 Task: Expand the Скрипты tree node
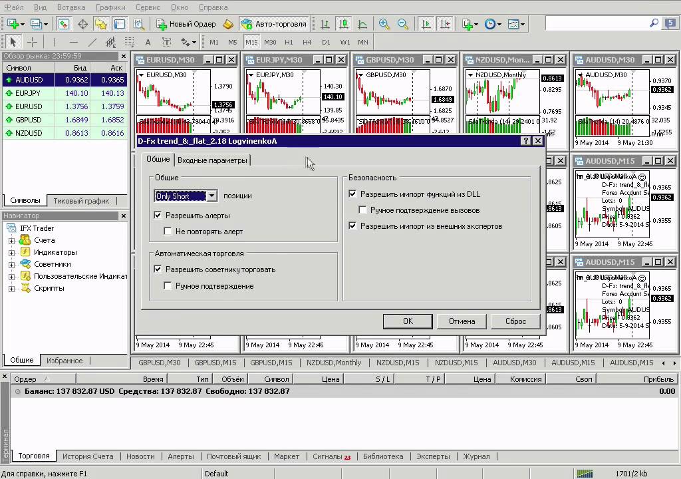click(12, 288)
